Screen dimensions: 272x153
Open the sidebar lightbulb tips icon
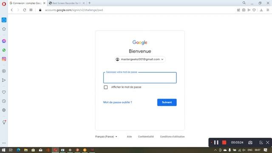pos(4,122)
